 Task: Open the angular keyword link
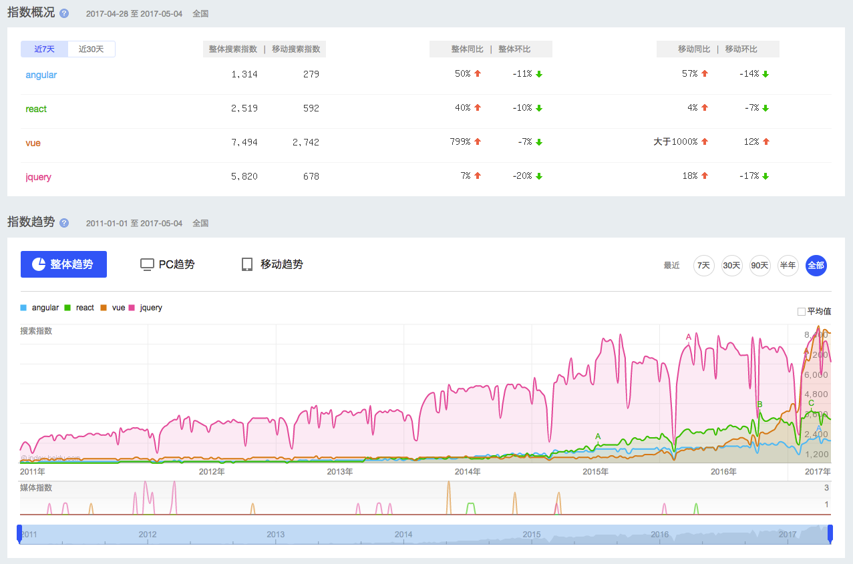coord(41,75)
